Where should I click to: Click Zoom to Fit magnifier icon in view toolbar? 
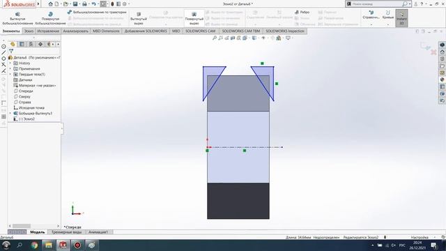tap(215, 38)
